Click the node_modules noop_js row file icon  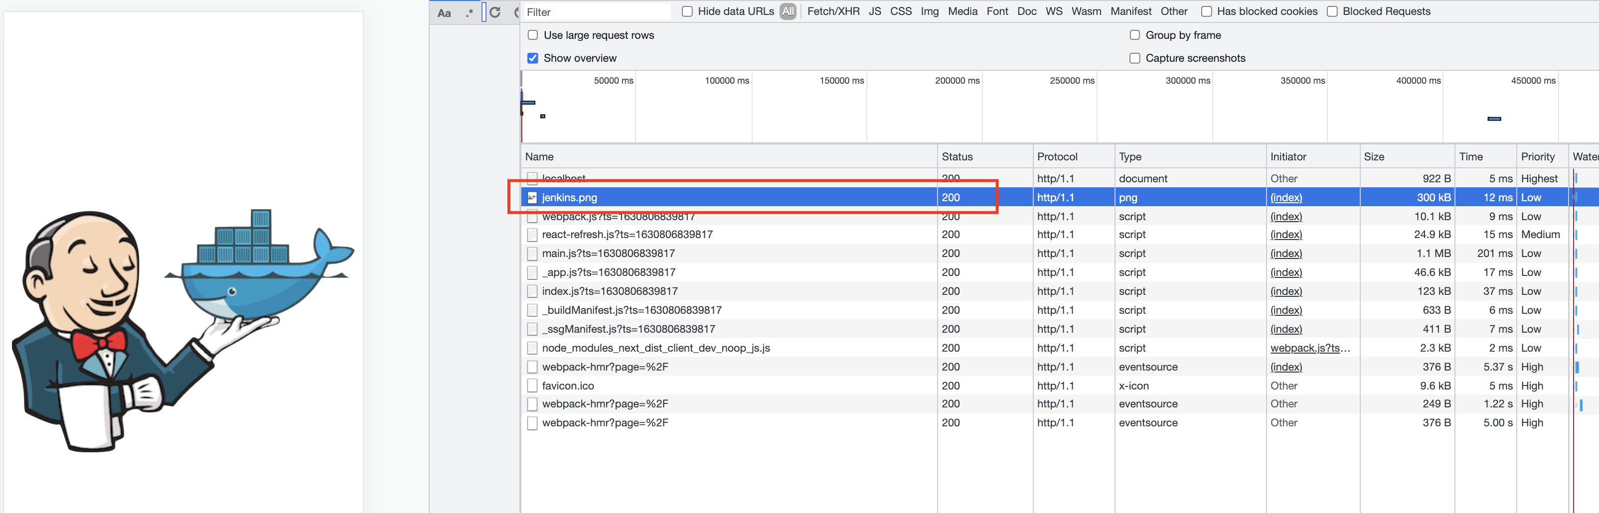(x=532, y=348)
